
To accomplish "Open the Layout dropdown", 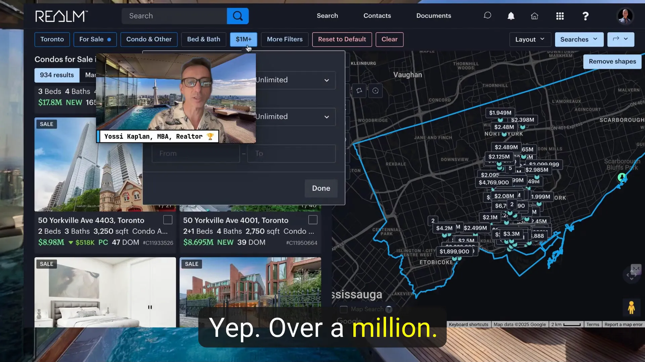I will [530, 39].
